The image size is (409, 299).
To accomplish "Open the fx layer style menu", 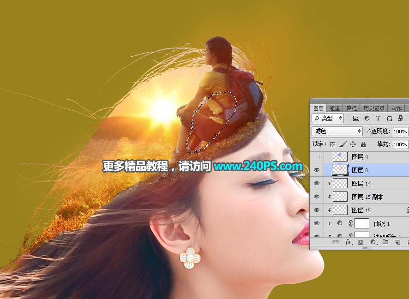I will point(349,242).
